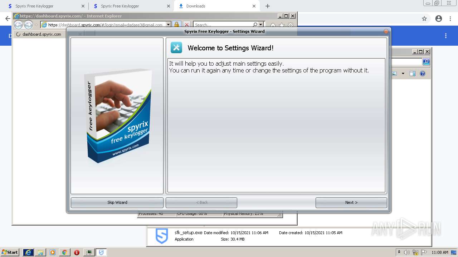This screenshot has height=257, width=458.
Task: Open Internet Explorer search provider dropdown
Action: pos(261,25)
